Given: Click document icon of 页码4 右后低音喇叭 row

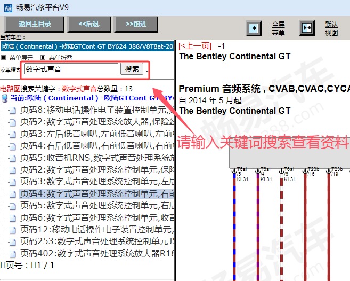Looking at the screenshot, I should coord(12,146).
